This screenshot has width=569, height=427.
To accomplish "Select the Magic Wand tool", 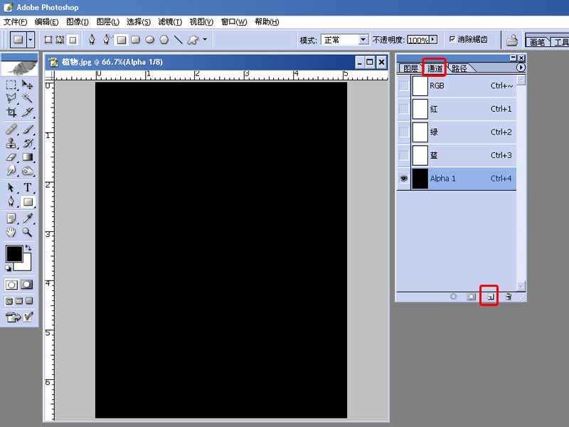I will pos(27,98).
